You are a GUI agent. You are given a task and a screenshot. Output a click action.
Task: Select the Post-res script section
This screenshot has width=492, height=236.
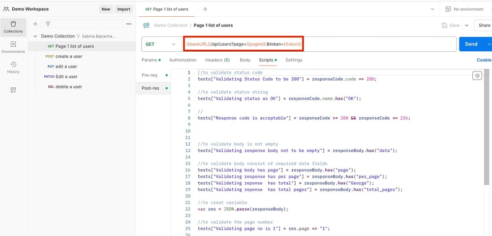[x=154, y=88]
